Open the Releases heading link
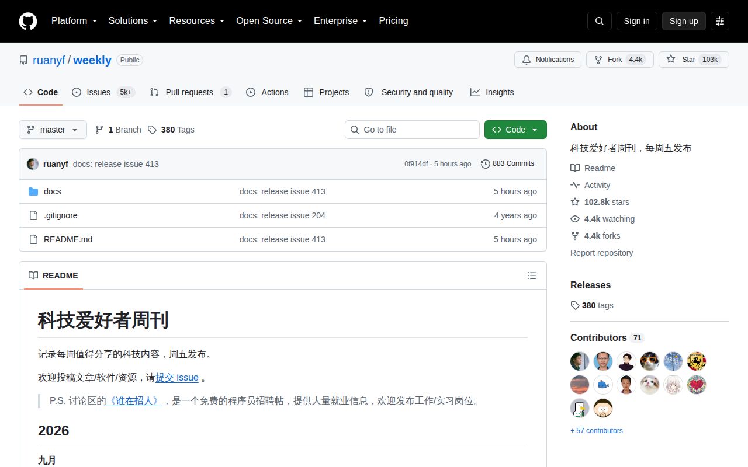Screen dimensions: 748x467 click(590, 285)
